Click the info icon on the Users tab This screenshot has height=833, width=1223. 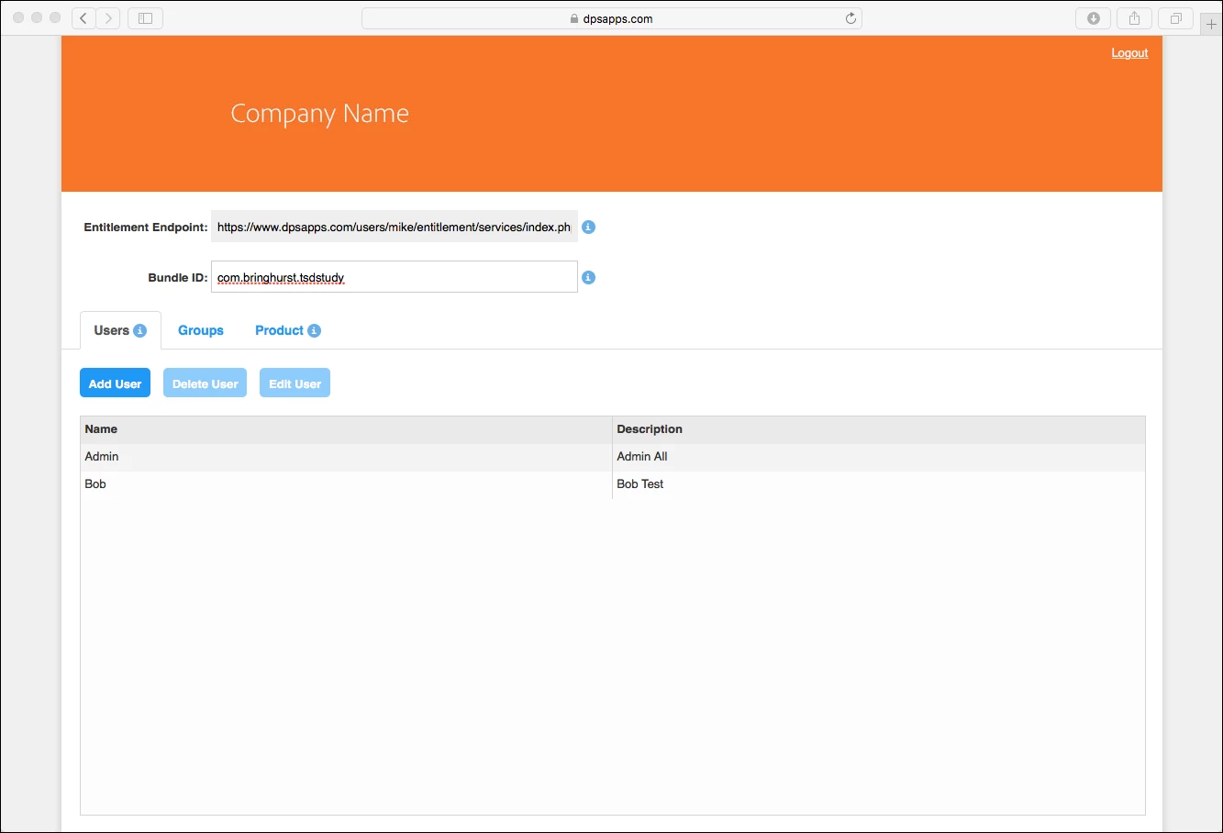click(x=140, y=330)
